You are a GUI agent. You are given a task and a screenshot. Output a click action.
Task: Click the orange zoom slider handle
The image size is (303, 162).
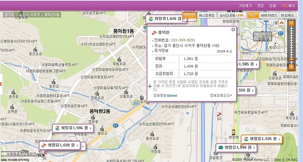(291, 59)
